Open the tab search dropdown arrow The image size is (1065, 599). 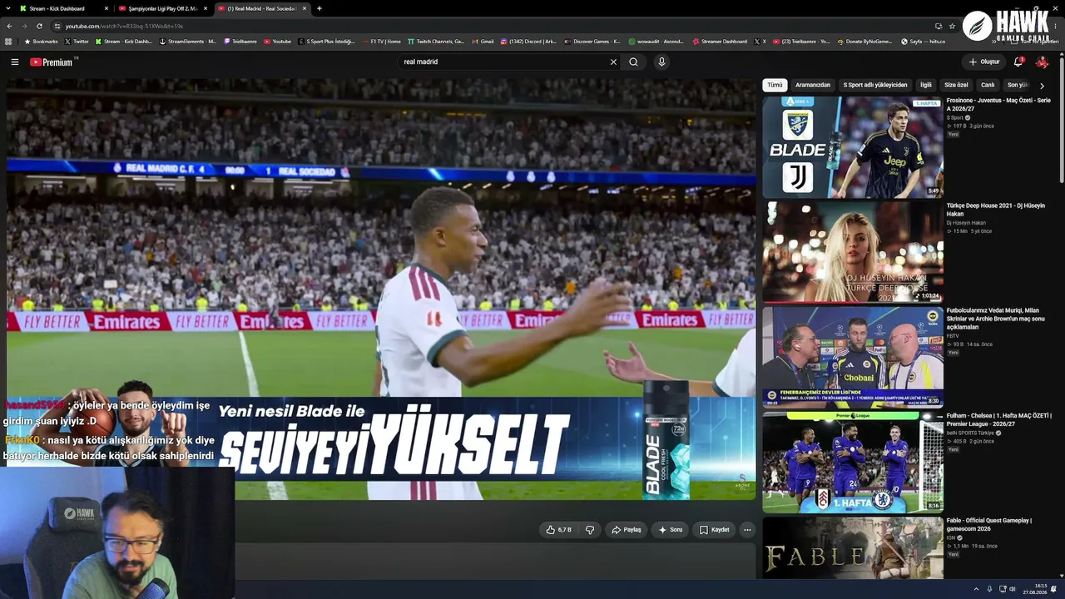pyautogui.click(x=8, y=8)
